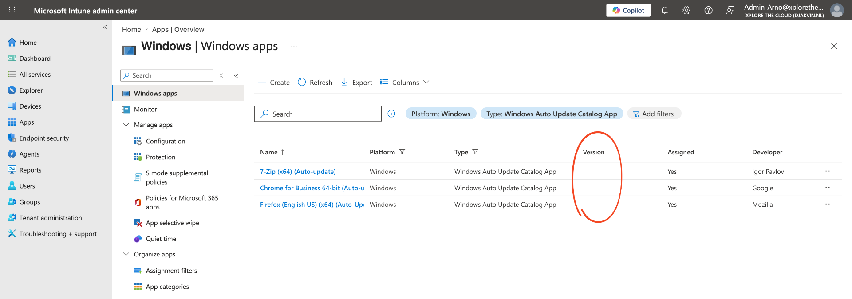Refresh the apps list
Screen dimensions: 852x299
[315, 83]
